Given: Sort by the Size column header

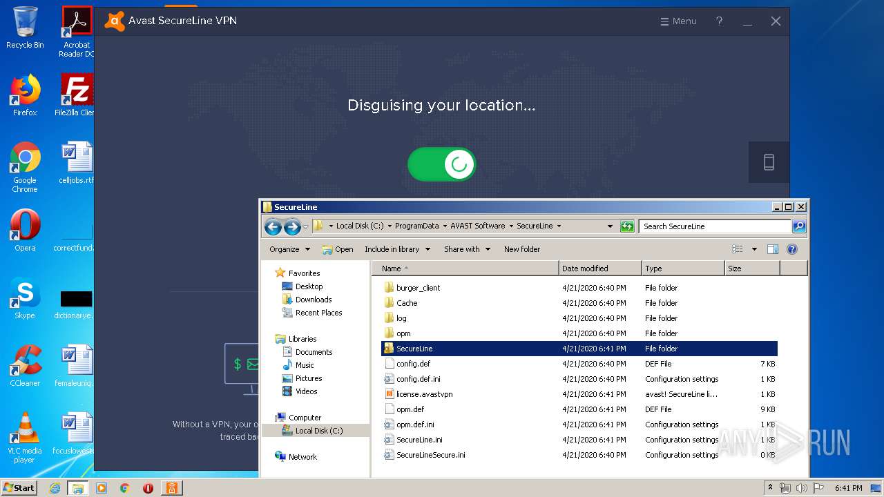Looking at the screenshot, I should [x=752, y=269].
